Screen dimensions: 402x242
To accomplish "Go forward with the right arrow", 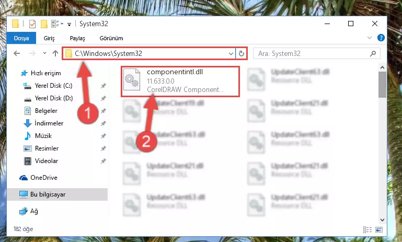I will [32, 53].
